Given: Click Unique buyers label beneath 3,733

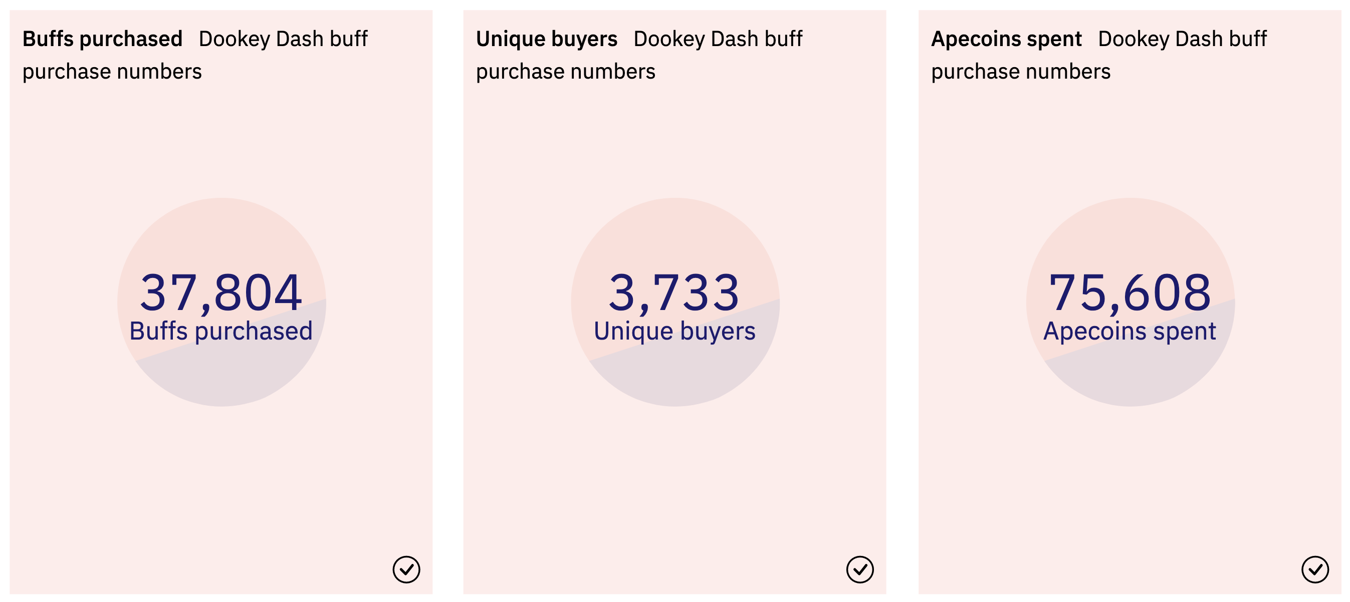Looking at the screenshot, I should click(675, 331).
